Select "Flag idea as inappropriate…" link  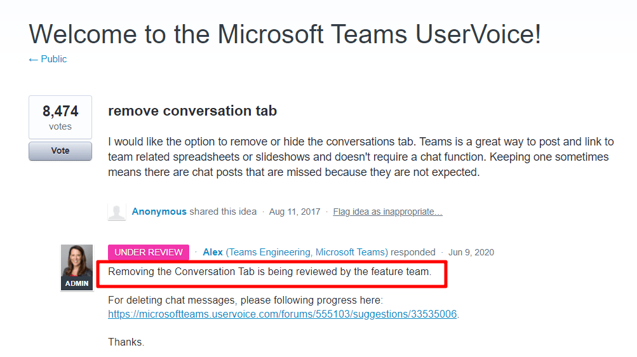point(387,212)
